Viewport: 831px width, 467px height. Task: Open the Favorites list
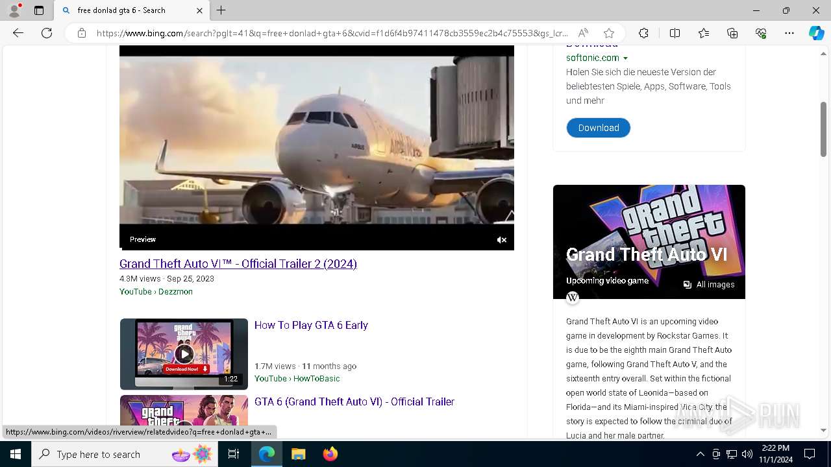(704, 33)
